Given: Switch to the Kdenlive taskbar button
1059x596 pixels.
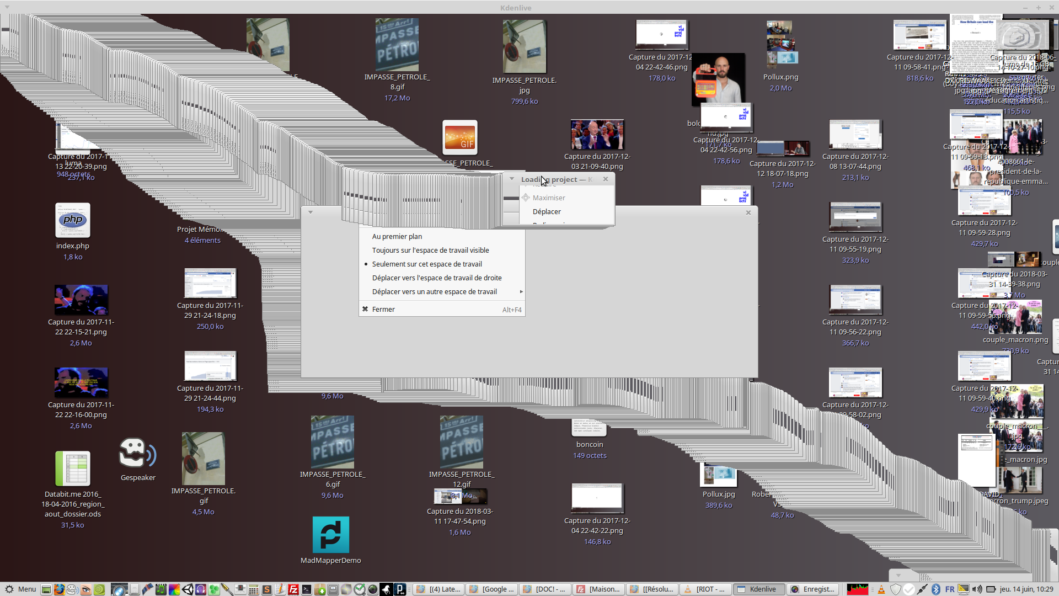Looking at the screenshot, I should pos(758,589).
